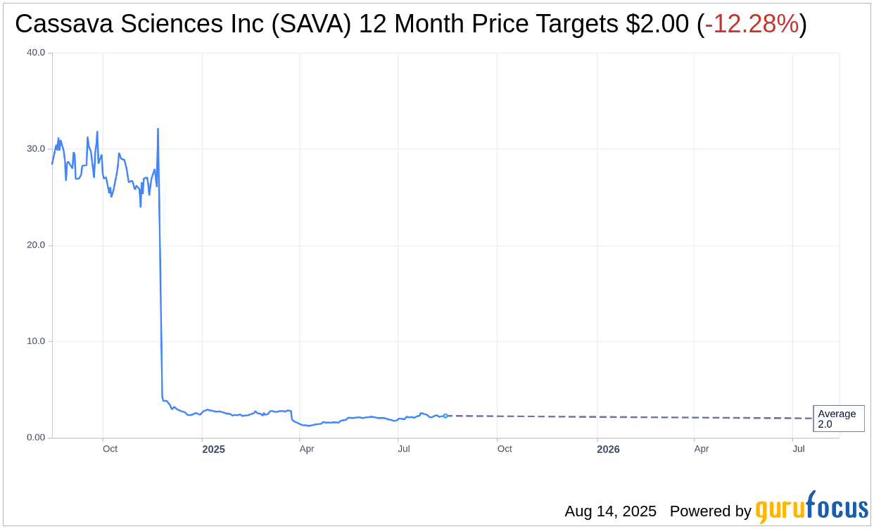Click the current price circle marker

click(x=445, y=416)
